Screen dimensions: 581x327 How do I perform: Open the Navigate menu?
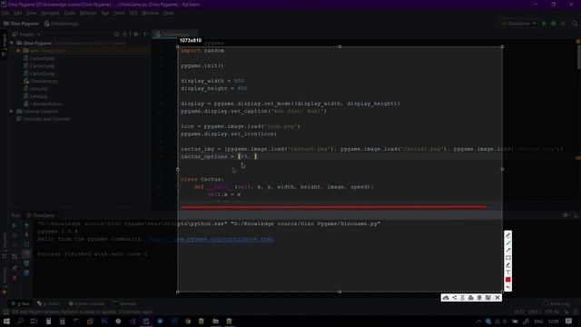click(50, 13)
